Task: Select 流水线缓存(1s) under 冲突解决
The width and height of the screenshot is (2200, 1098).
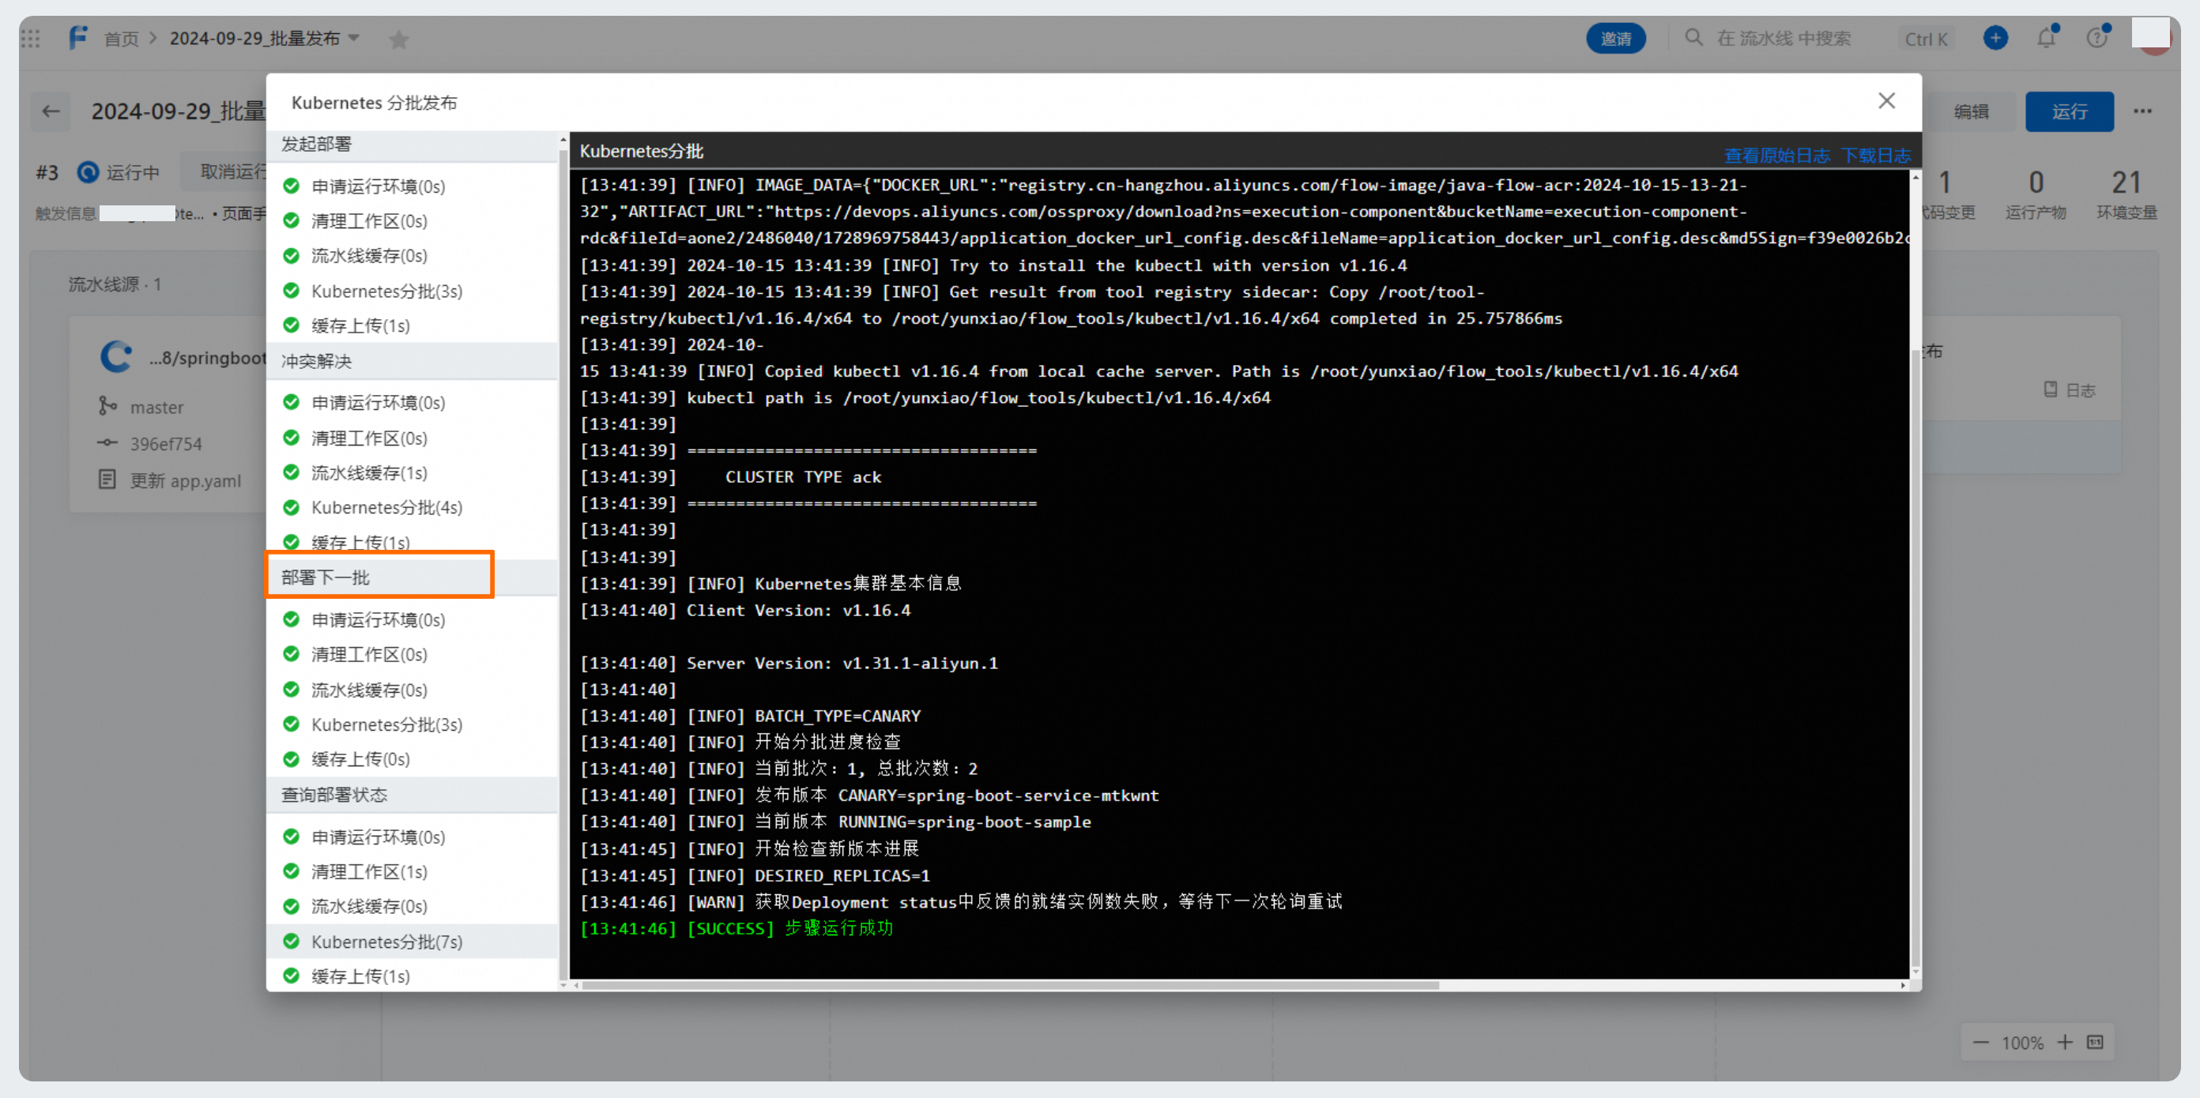Action: click(412, 472)
